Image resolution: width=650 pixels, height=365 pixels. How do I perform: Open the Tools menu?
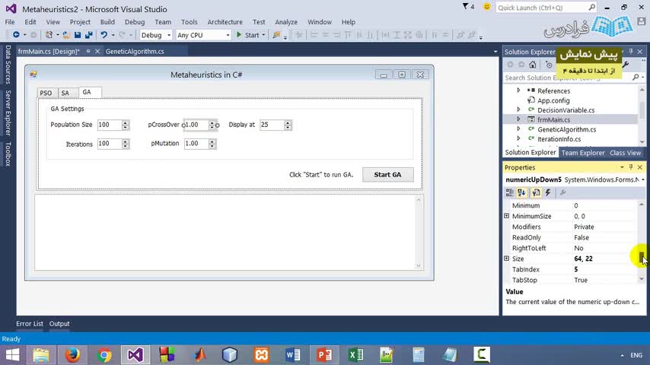click(x=189, y=22)
